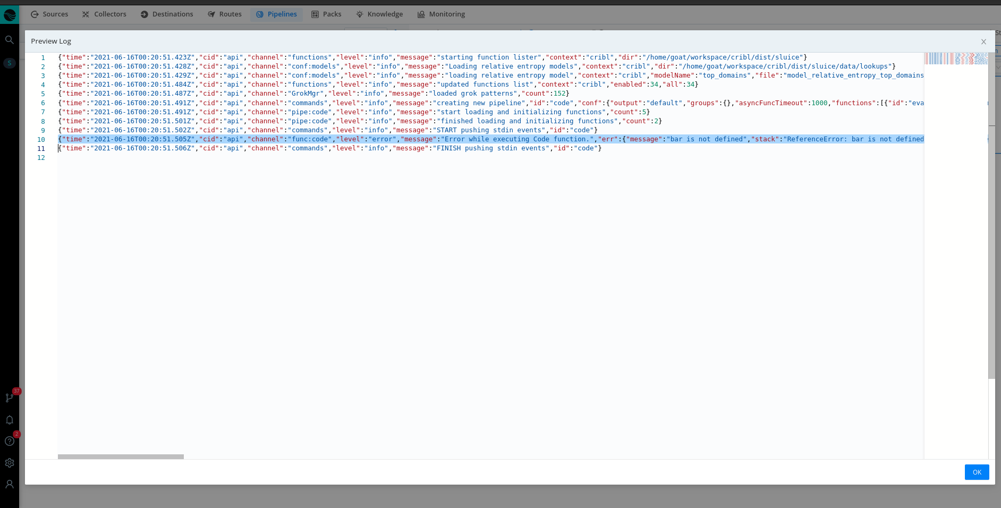Click the S avatar badge in the sidebar

pos(9,63)
